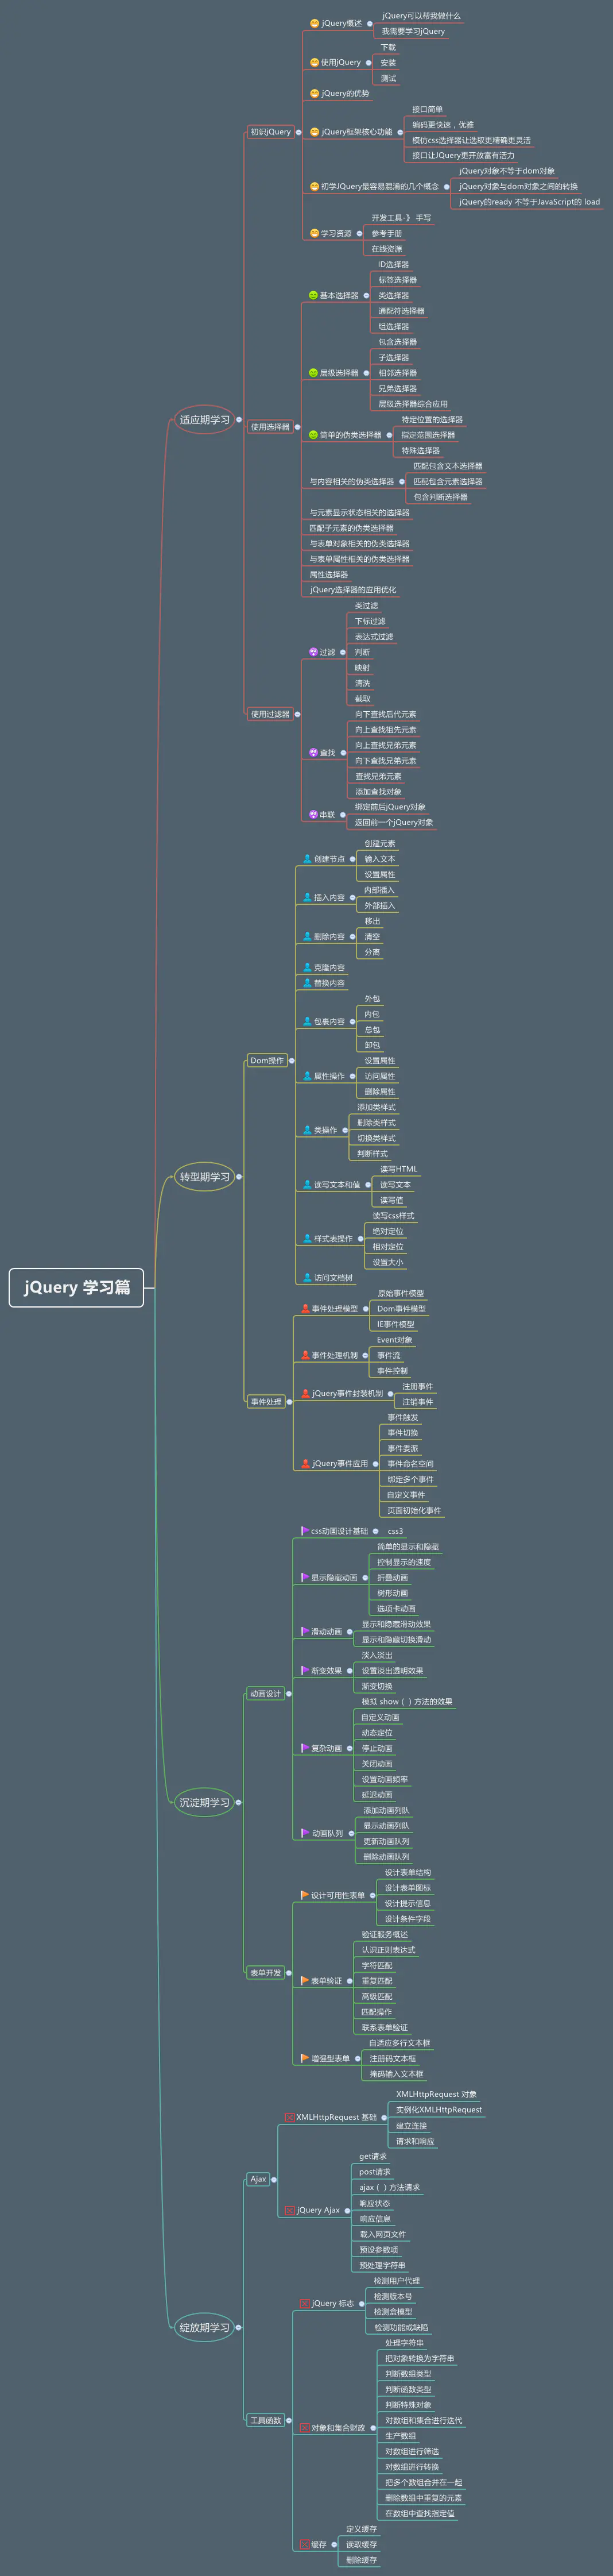613x2576 pixels.
Task: Click the orange flag beside 表单验证
Action: (305, 1981)
